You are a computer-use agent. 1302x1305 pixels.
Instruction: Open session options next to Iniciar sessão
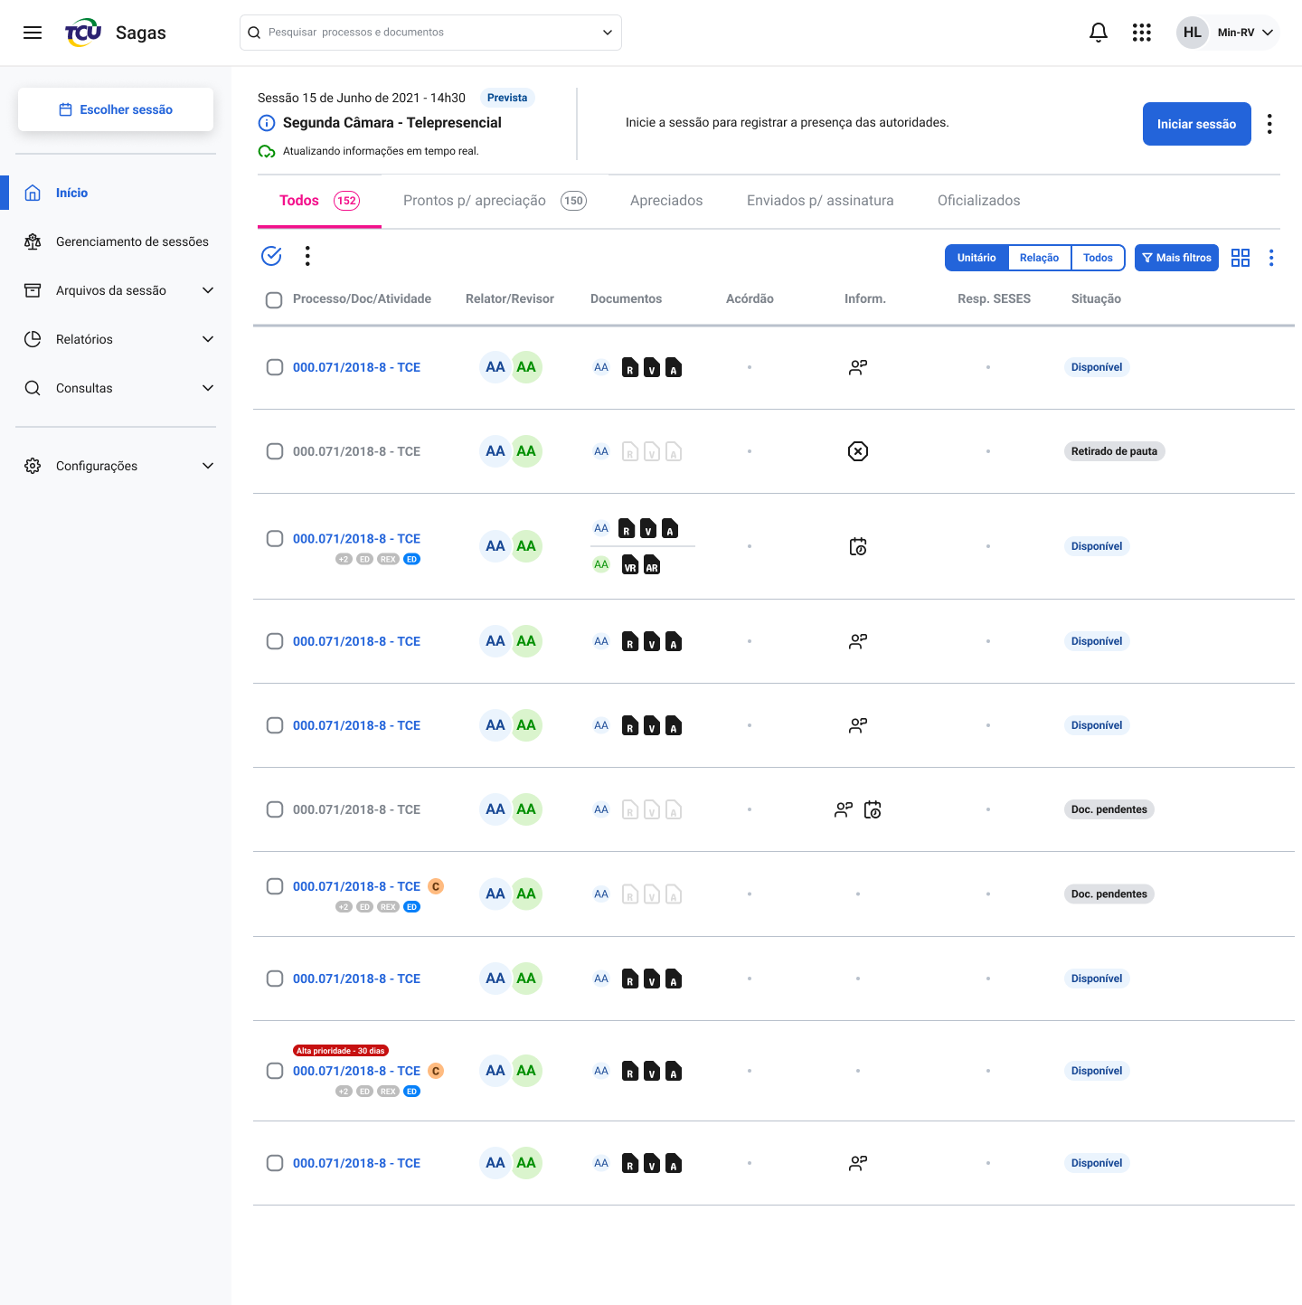[1269, 124]
